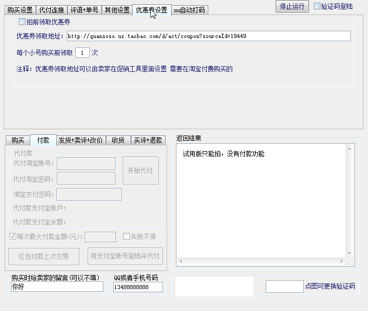
Task: Click the scroll left arrow in results box
Action: [181, 261]
